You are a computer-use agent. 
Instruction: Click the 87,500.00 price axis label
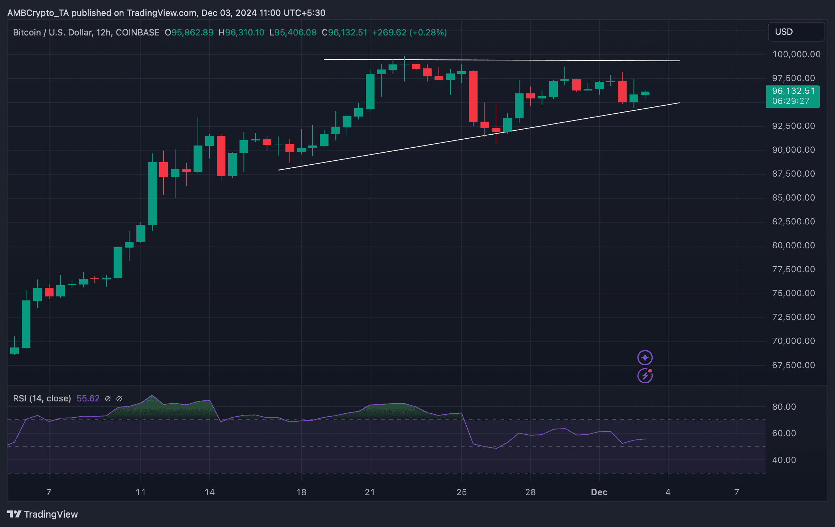(x=793, y=174)
